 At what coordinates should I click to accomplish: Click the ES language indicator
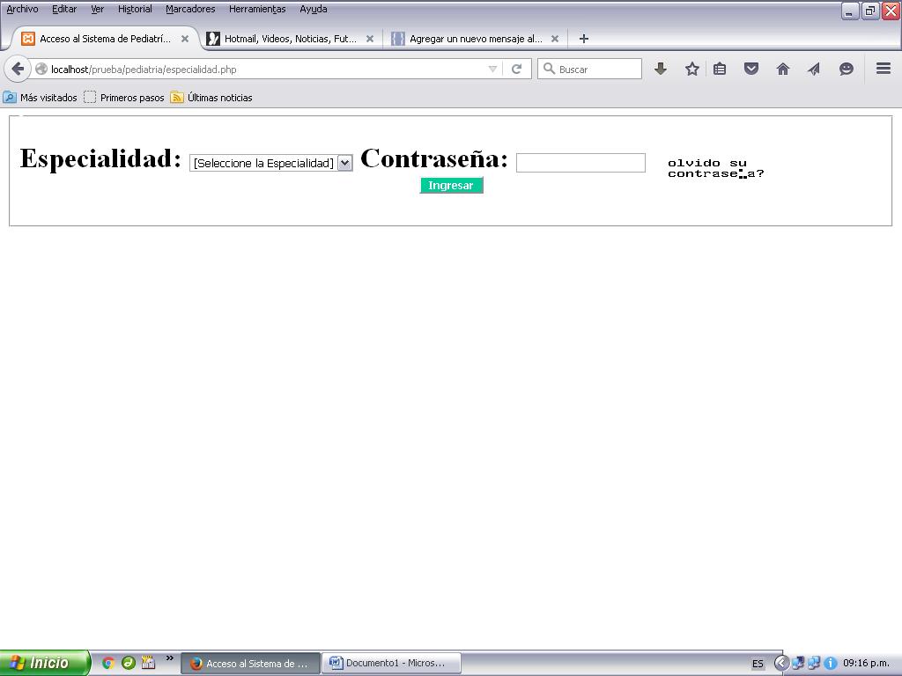(x=758, y=664)
